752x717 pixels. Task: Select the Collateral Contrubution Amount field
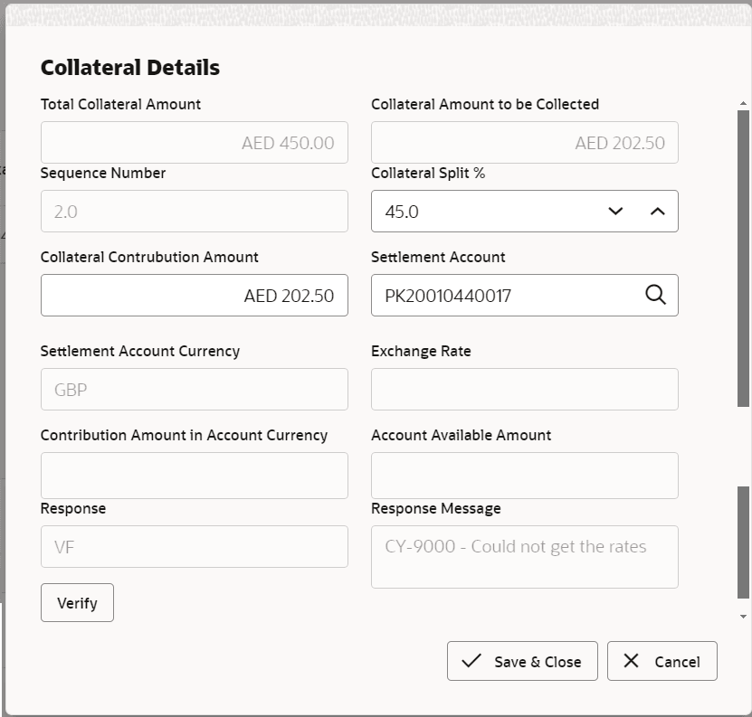194,295
